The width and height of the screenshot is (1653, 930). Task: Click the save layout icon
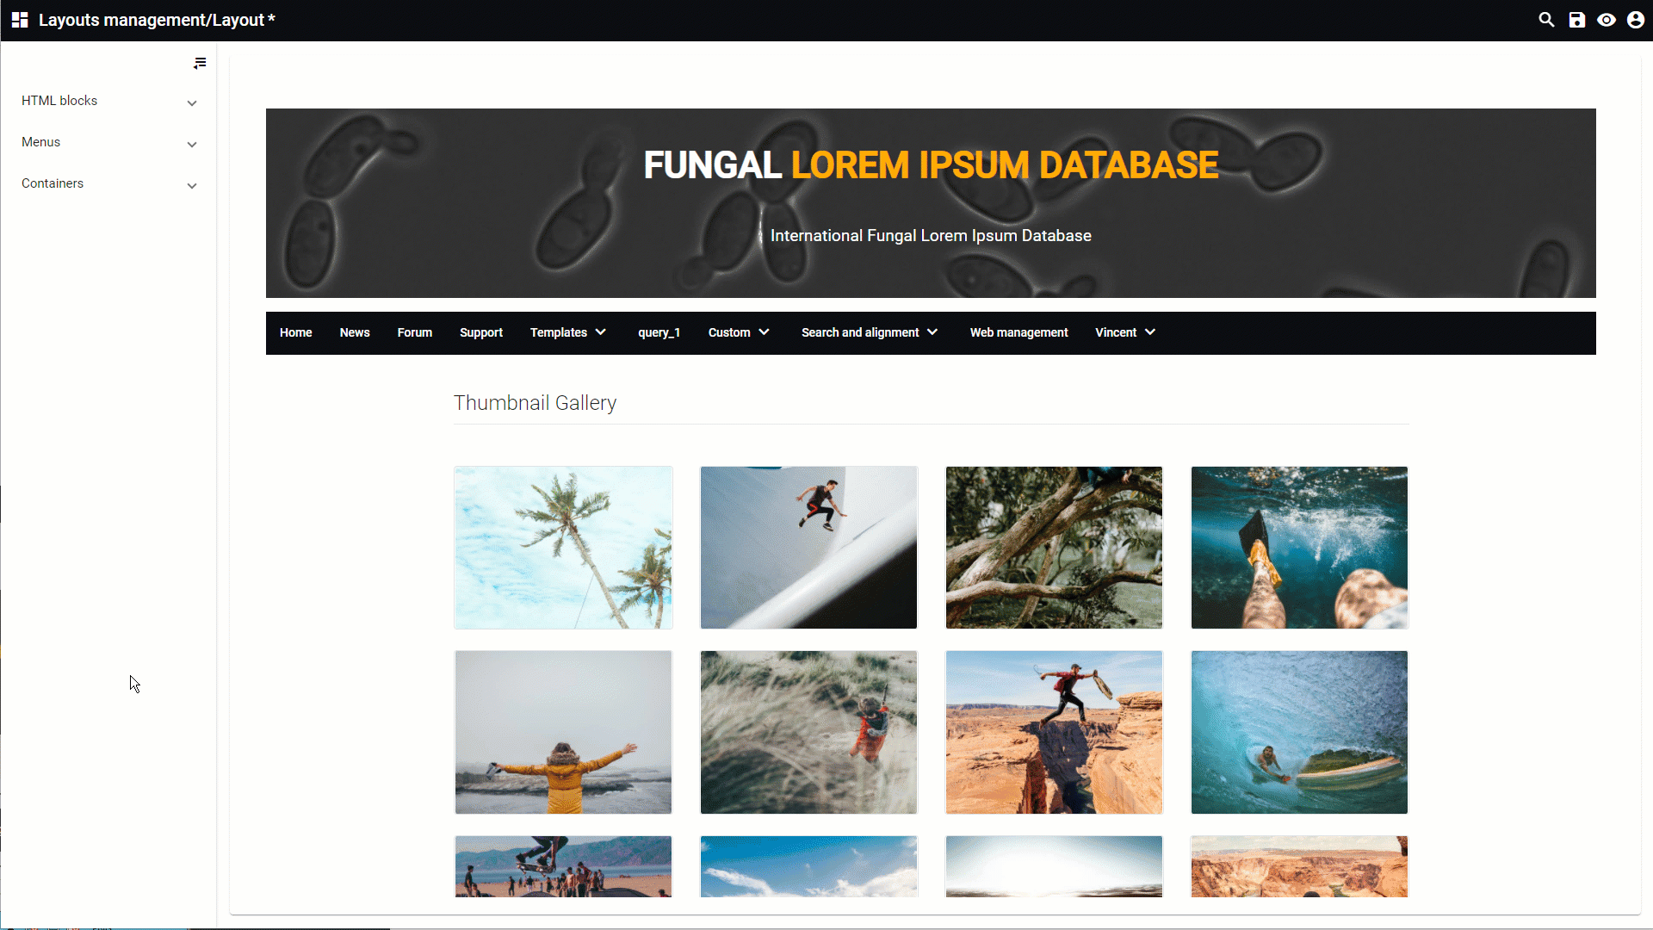(1576, 20)
